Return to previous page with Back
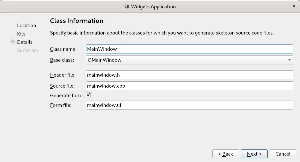The image size is (300, 162). 226,154
